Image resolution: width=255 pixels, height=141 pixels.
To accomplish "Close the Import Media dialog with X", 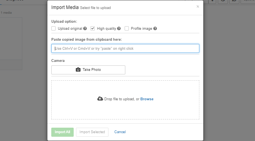I will click(x=198, y=7).
